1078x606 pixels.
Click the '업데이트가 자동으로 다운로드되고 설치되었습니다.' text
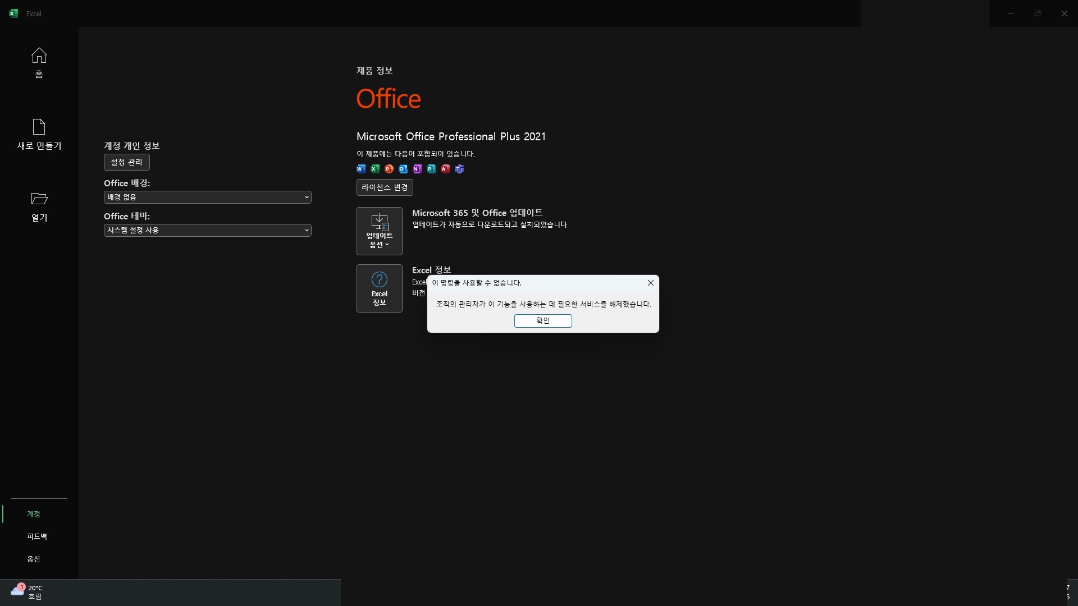490,224
